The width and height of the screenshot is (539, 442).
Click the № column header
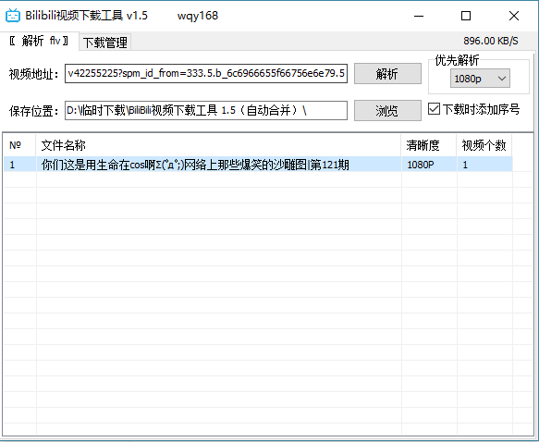tap(19, 145)
